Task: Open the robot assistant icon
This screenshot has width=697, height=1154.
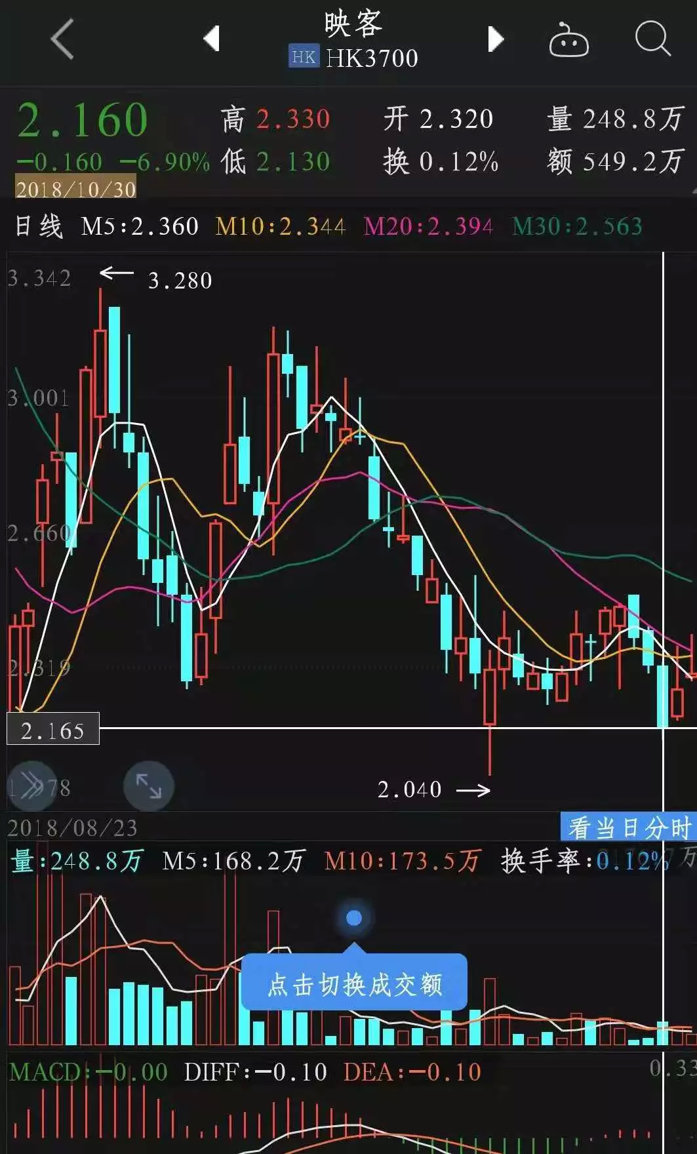Action: (568, 40)
